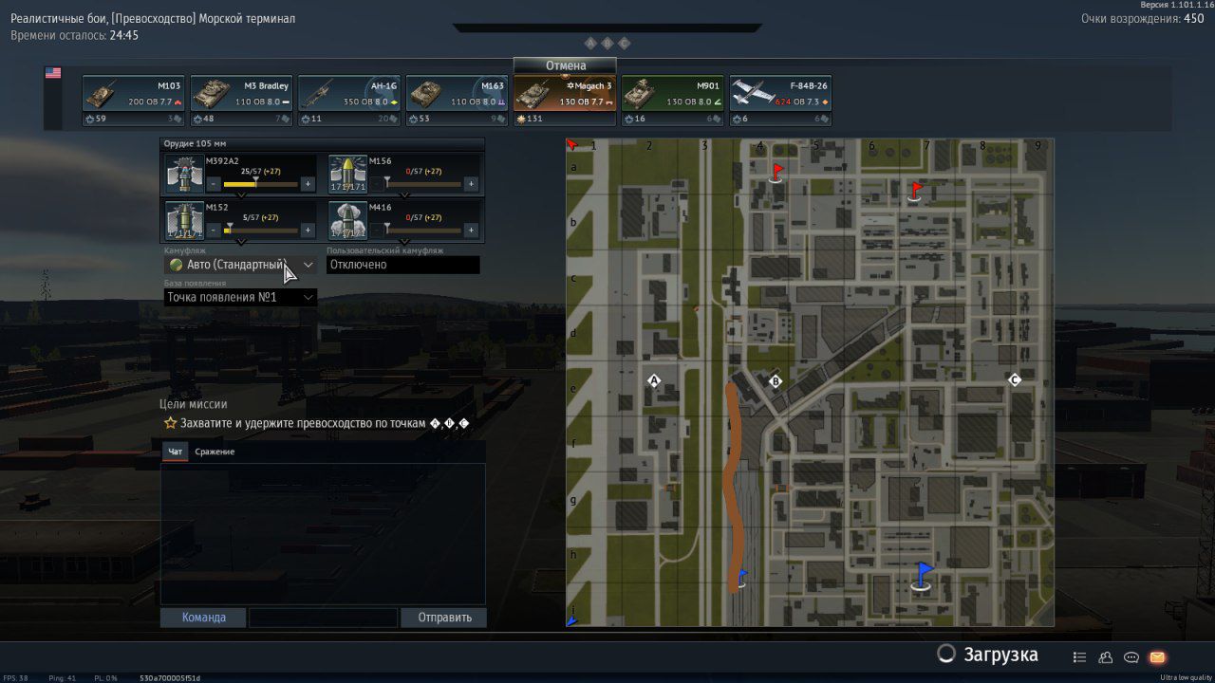Image resolution: width=1215 pixels, height=683 pixels.
Task: Click the Загрузка loading indicator
Action: point(988,655)
